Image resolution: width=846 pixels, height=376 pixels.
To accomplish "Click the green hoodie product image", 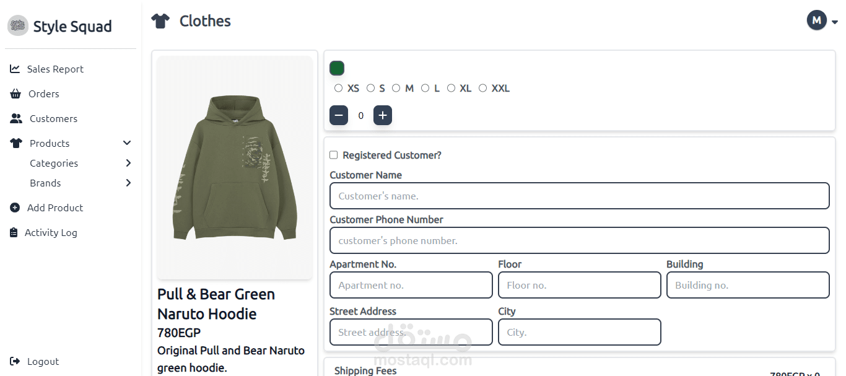I will [x=235, y=167].
